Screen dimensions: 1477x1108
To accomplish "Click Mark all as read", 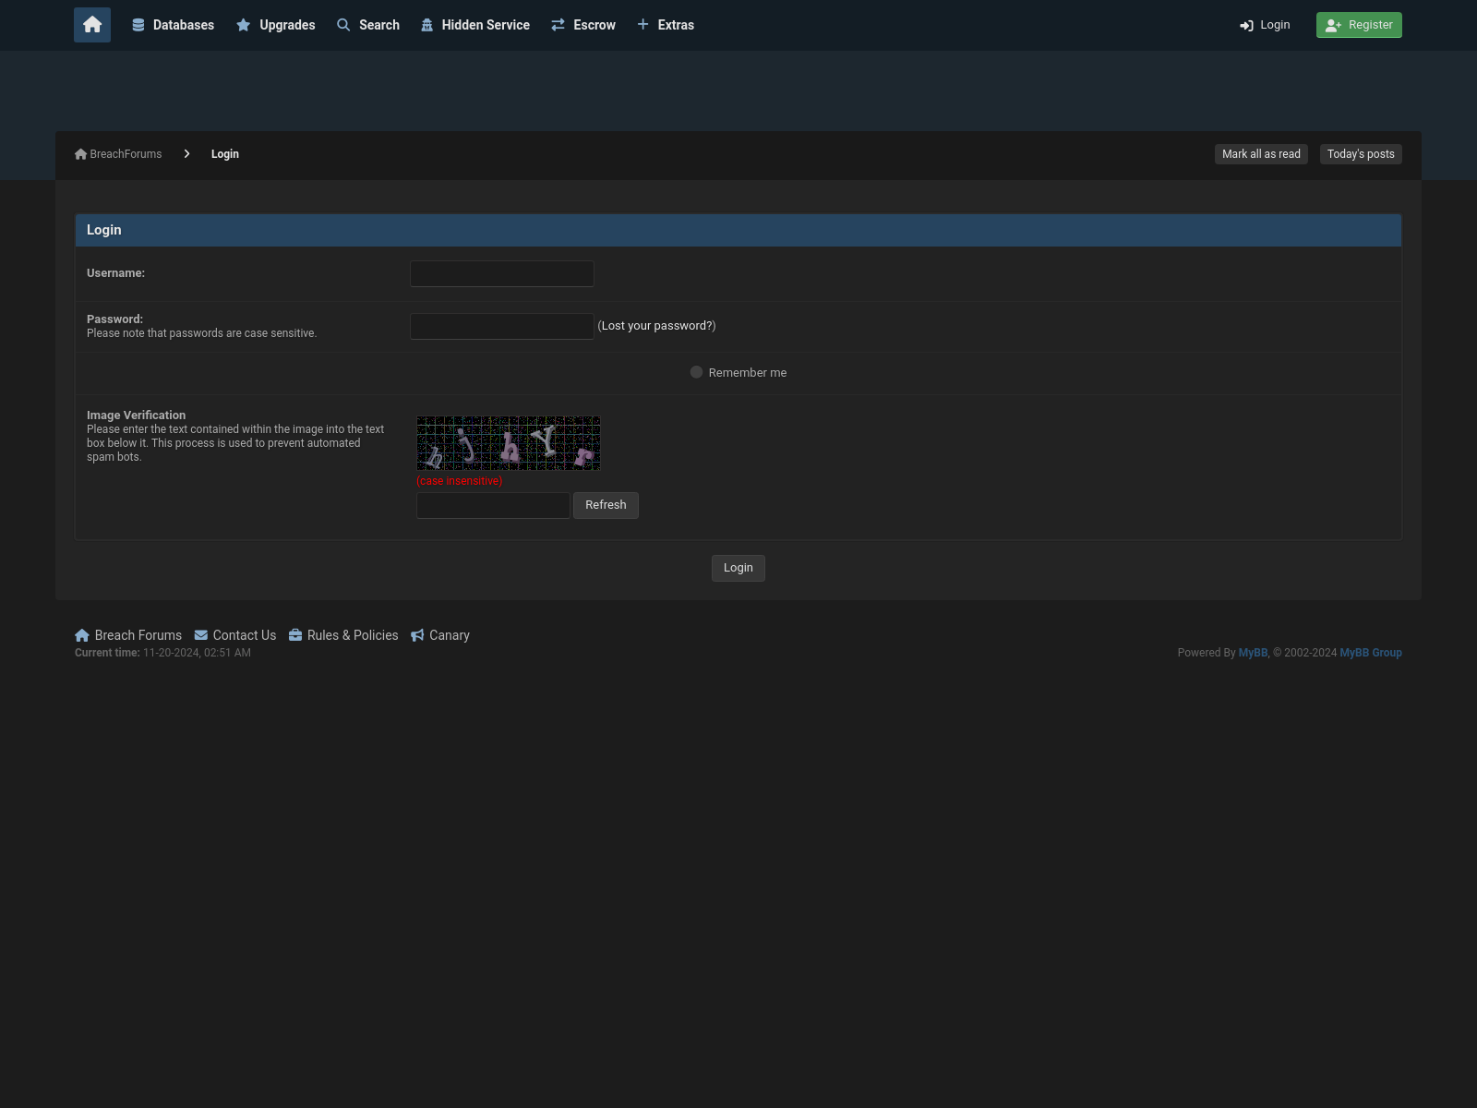I will (x=1261, y=154).
